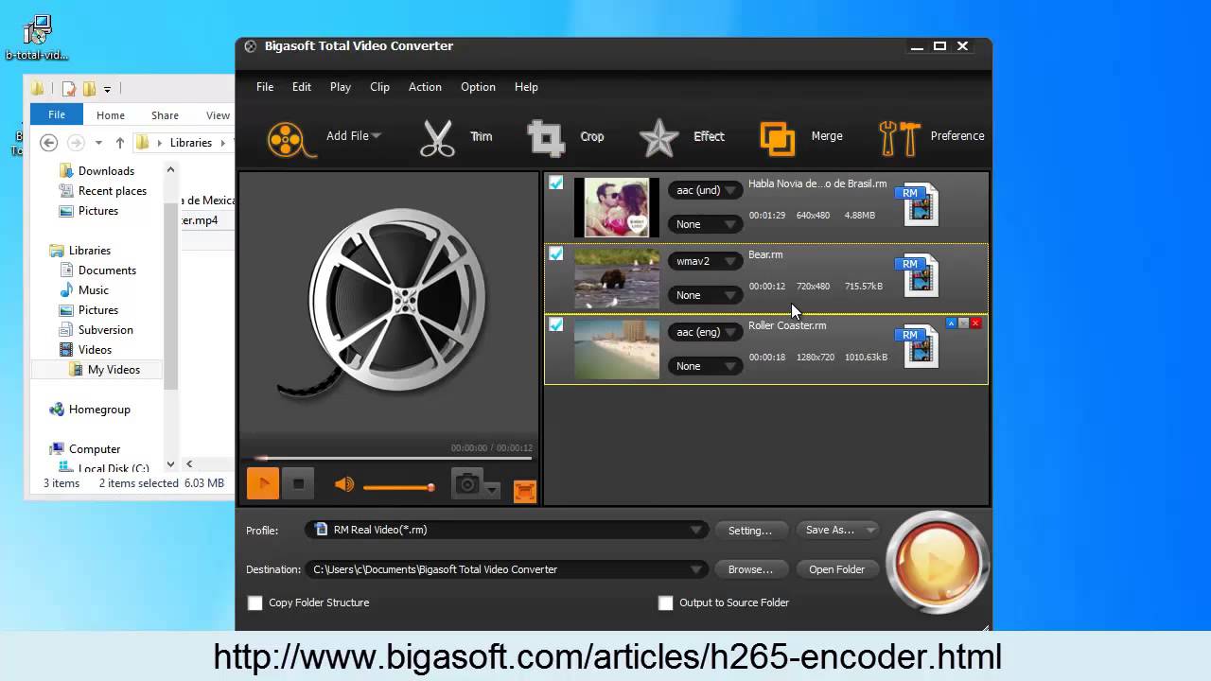Mute audio with the speaker icon
The height and width of the screenshot is (681, 1211).
click(x=344, y=485)
